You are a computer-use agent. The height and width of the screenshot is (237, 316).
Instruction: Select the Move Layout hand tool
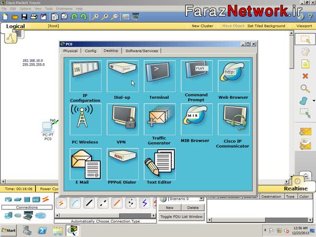(305, 51)
